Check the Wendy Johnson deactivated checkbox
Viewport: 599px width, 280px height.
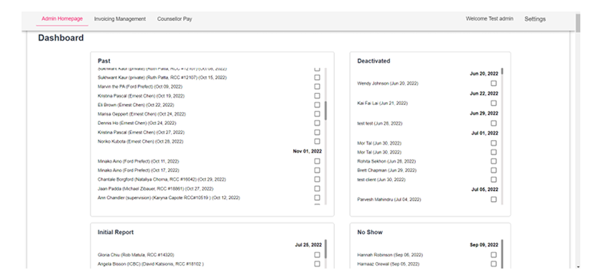(493, 83)
